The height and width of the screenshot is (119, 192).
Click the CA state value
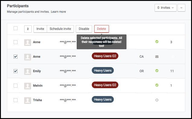click(x=142, y=56)
